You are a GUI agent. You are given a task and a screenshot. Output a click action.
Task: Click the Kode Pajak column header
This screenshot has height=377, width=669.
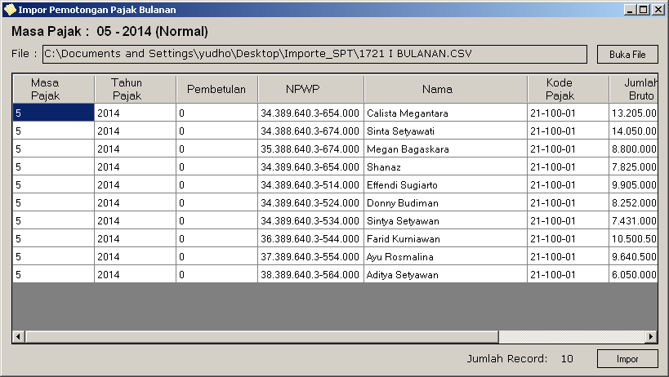coord(568,89)
